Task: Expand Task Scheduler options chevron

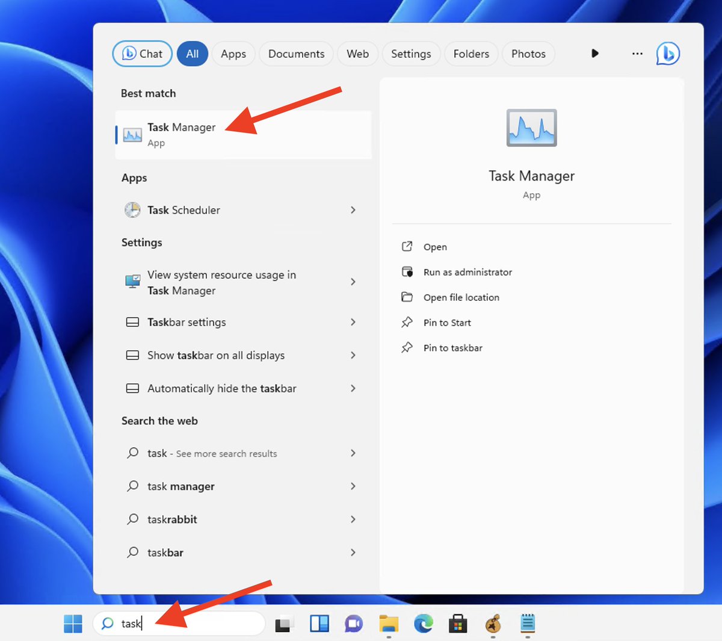Action: click(x=353, y=210)
